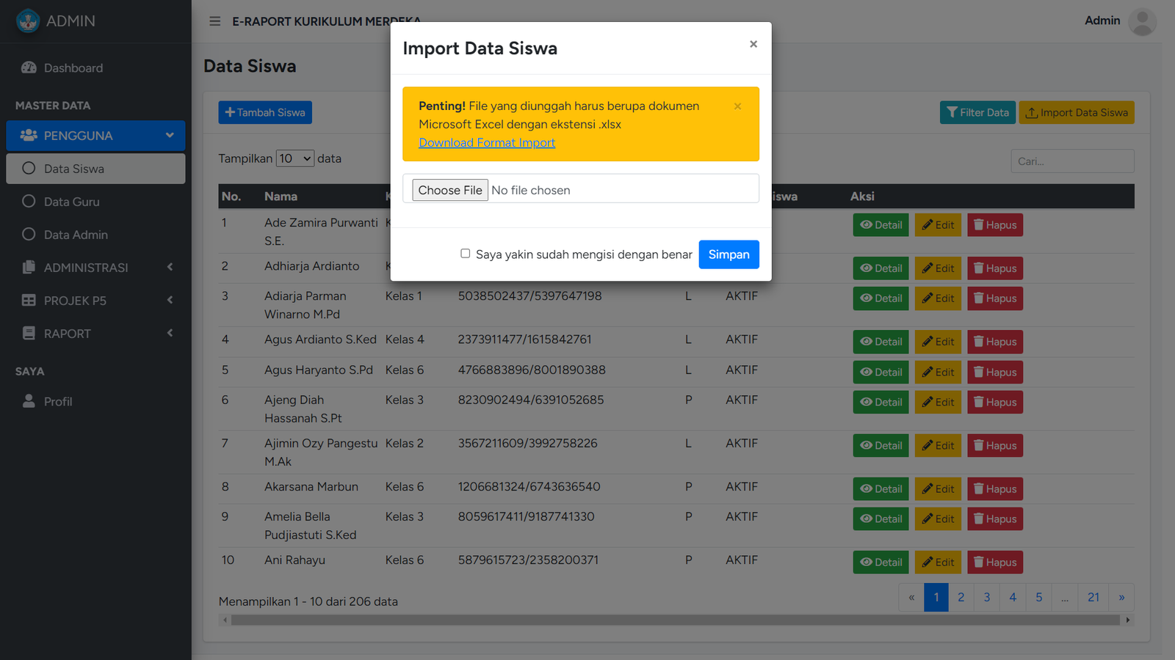
Task: Click the Admin user avatar icon
Action: click(x=1141, y=21)
